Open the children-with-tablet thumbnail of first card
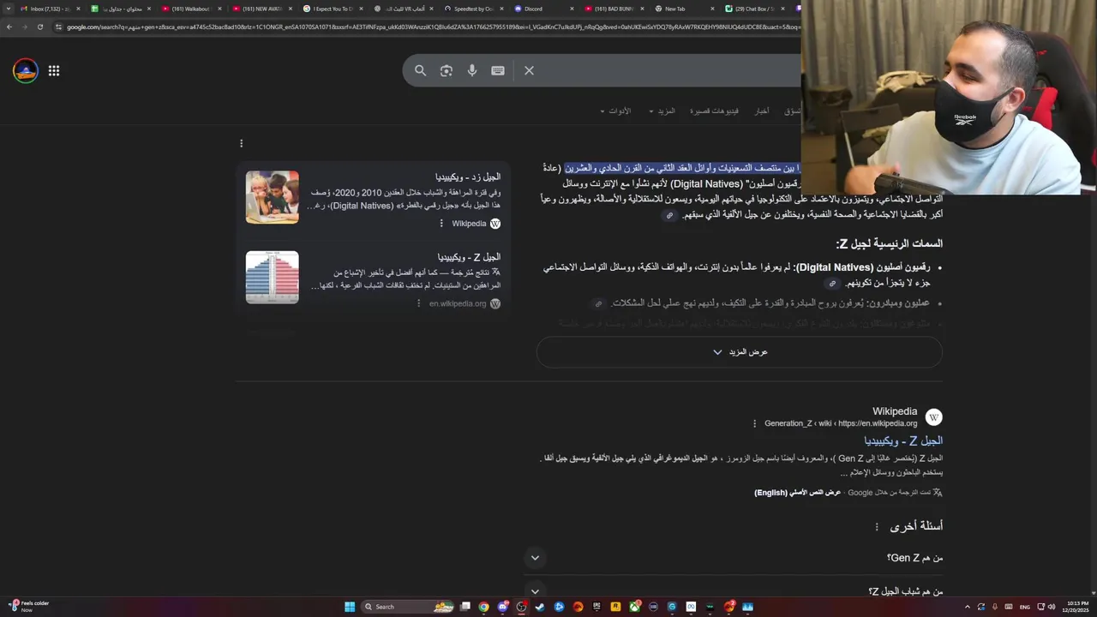 pyautogui.click(x=273, y=197)
